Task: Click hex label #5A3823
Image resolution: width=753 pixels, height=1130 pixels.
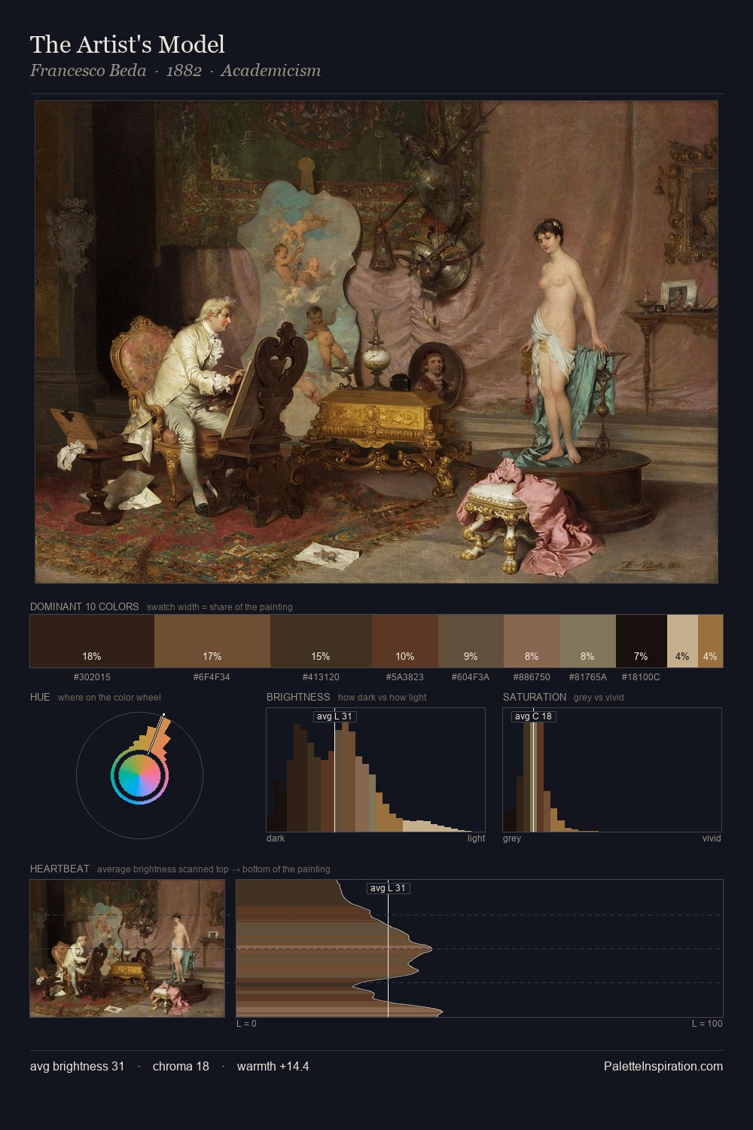Action: pos(405,677)
